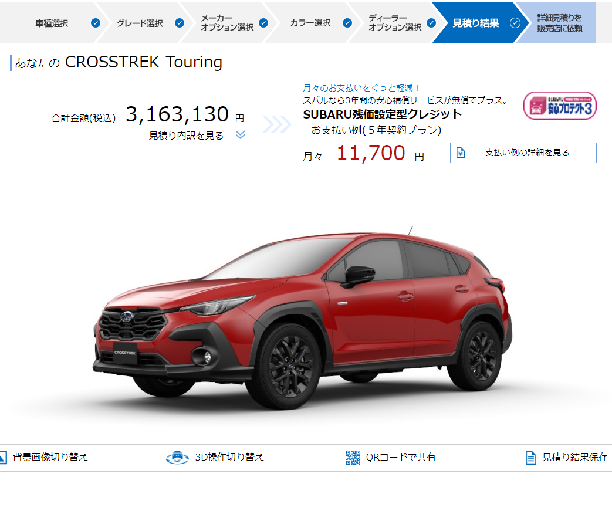612x521 pixels.
Task: Click 背景画像切り替え button
Action: coord(50,457)
